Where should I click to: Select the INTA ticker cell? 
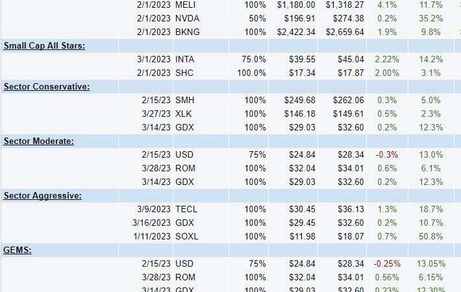(184, 59)
